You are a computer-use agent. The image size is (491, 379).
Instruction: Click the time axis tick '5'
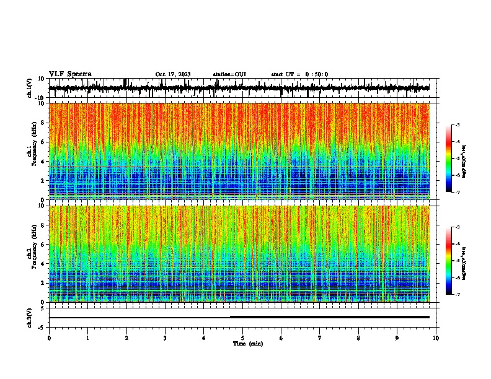(x=242, y=338)
